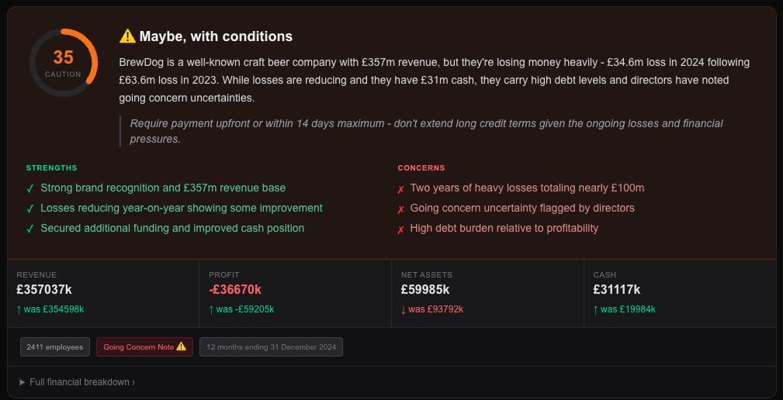Click the orange score ring showing 35
This screenshot has height=400, width=783.
coord(64,62)
